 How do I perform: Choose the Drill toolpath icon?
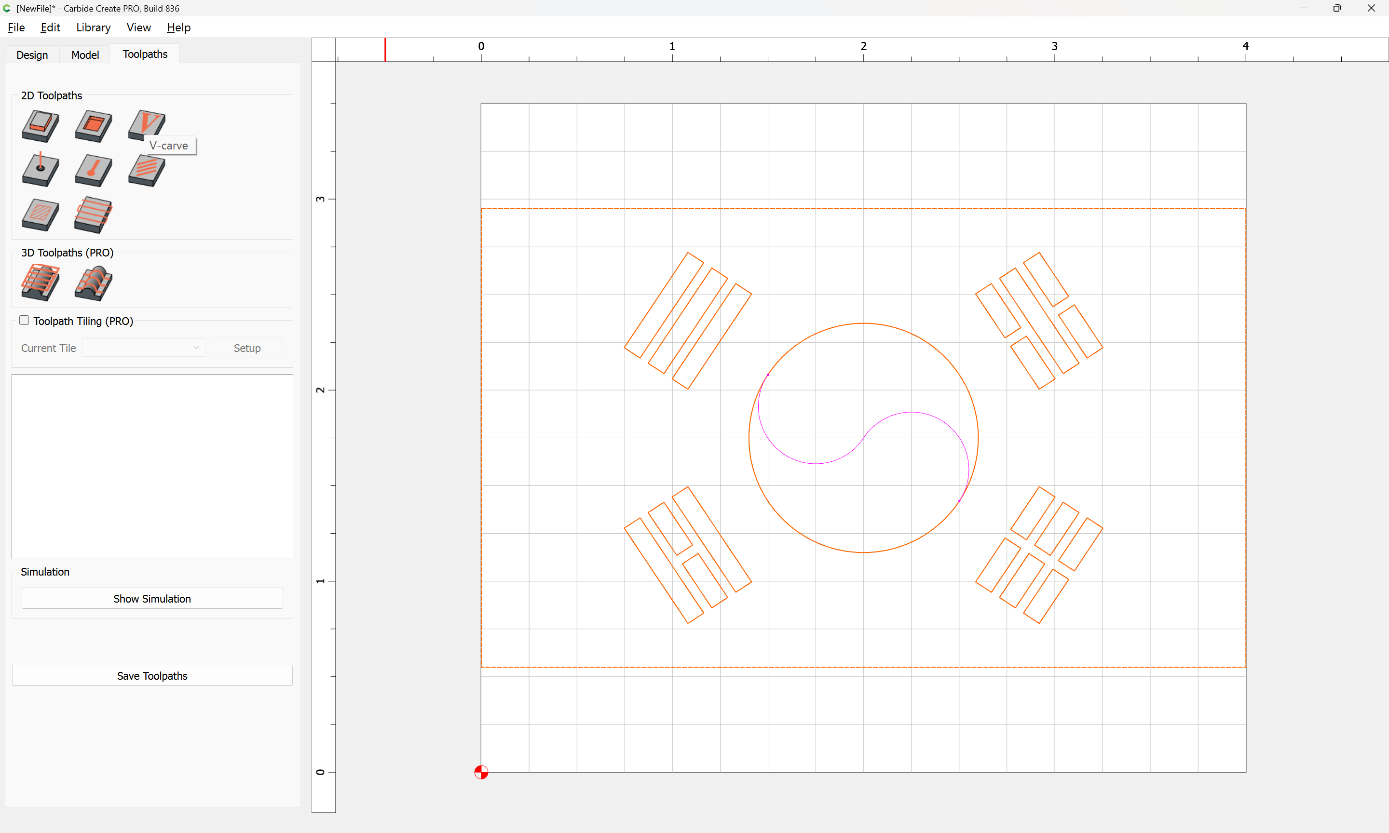point(40,170)
